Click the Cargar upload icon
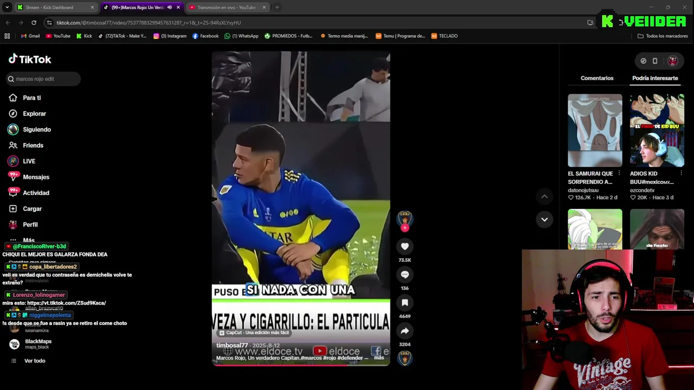Screen dimensions: 694x390 pyautogui.click(x=13, y=209)
